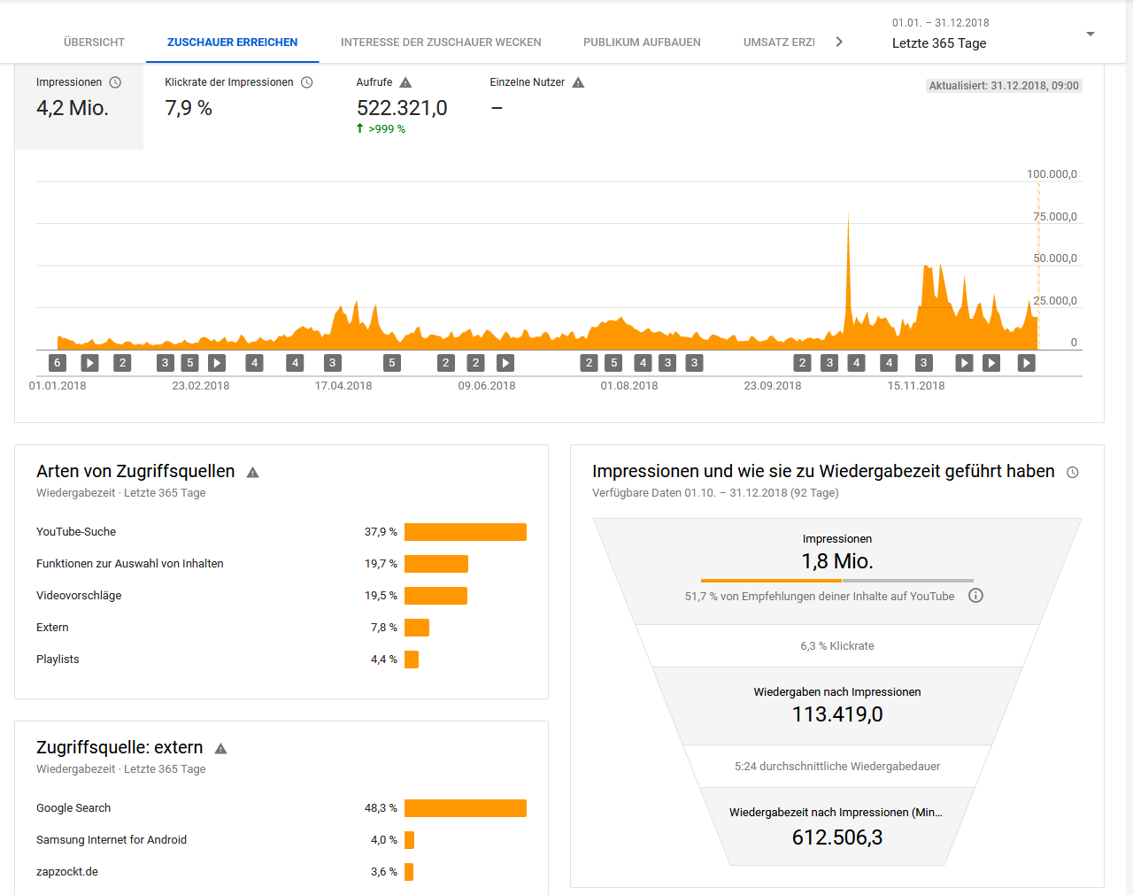Open the YouTube-Suche traffic source
Image resolution: width=1133 pixels, height=895 pixels.
[76, 532]
